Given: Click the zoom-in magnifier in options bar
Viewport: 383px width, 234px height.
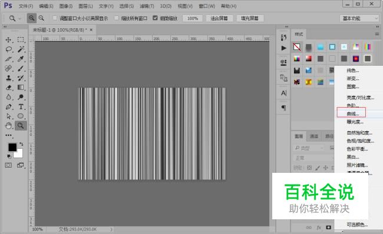Looking at the screenshot, I should (x=31, y=18).
